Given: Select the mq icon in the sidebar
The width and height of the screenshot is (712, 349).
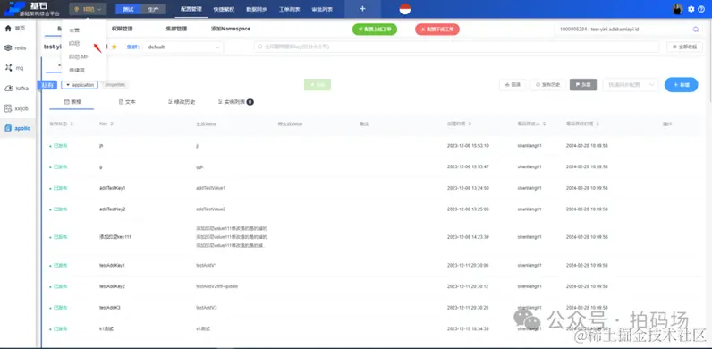Looking at the screenshot, I should [8, 68].
